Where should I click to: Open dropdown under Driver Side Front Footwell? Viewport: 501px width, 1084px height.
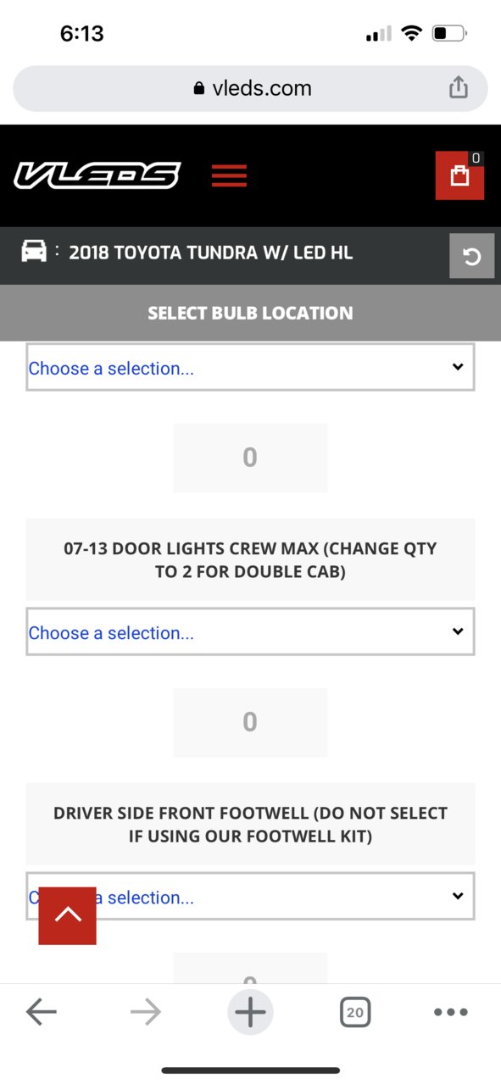(250, 896)
